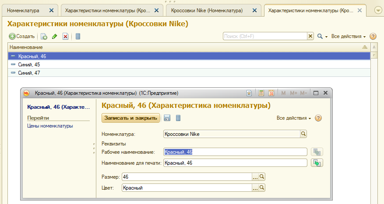384x204 pixels.
Task: Switch to the Кроссовки Nike (Номенклатура) tab
Action: coord(207,10)
